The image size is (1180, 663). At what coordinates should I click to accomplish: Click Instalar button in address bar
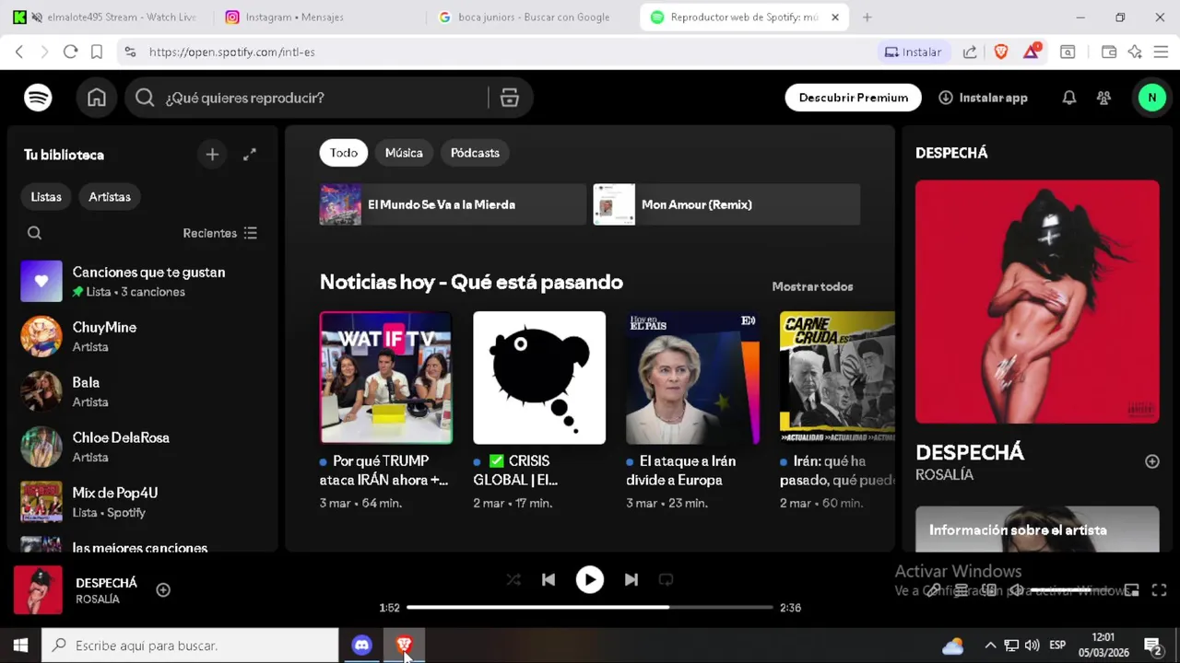[913, 52]
